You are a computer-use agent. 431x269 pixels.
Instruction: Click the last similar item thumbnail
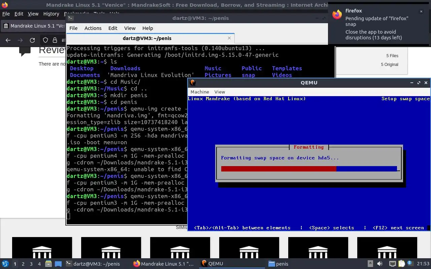(387, 248)
